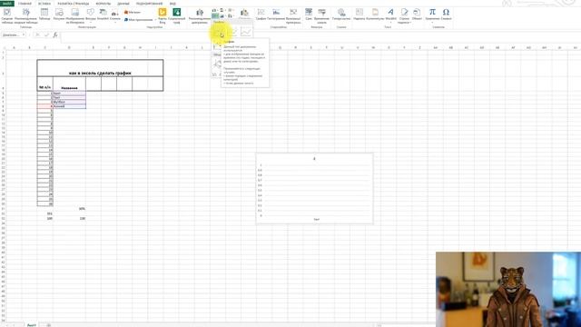Open the ФОРМУЛЫ tab
Screen dimensions: 581x327
point(103,4)
